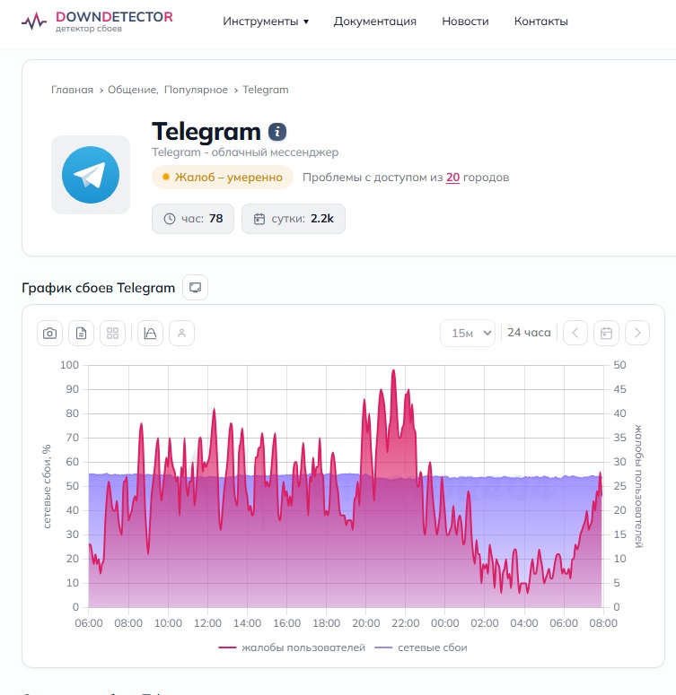676x695 pixels.
Task: Click the Downdetector logo in header
Action: coord(99,22)
